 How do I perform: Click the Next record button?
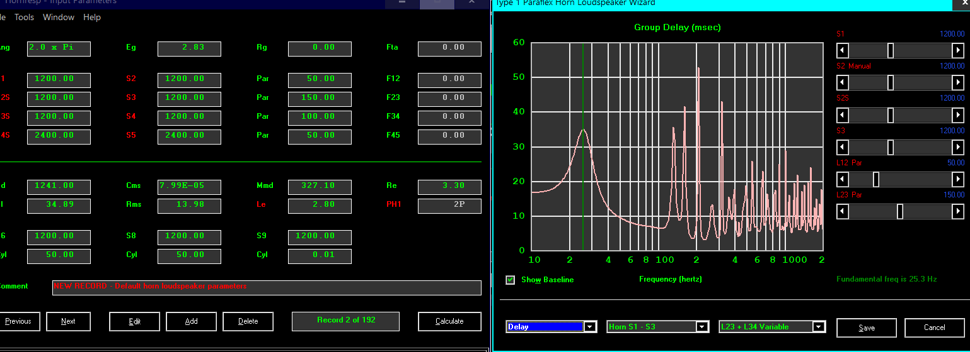click(x=68, y=321)
